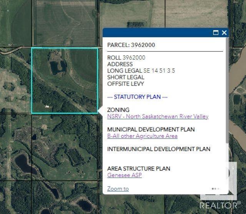Image resolution: width=246 pixels, height=214 pixels.
Task: Close the parcel info popup
Action: (224, 33)
